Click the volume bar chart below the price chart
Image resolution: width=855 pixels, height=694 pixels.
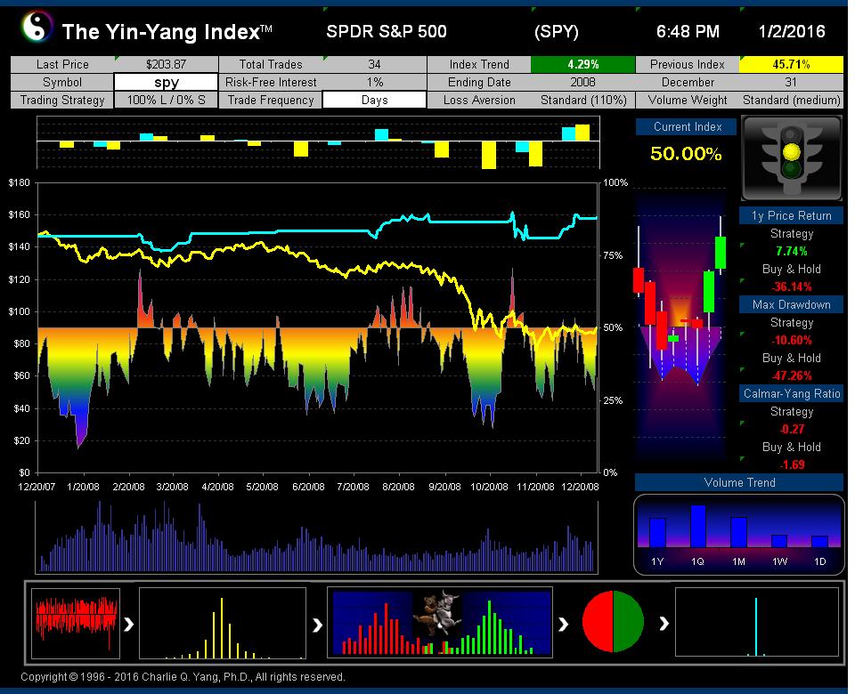[316, 537]
